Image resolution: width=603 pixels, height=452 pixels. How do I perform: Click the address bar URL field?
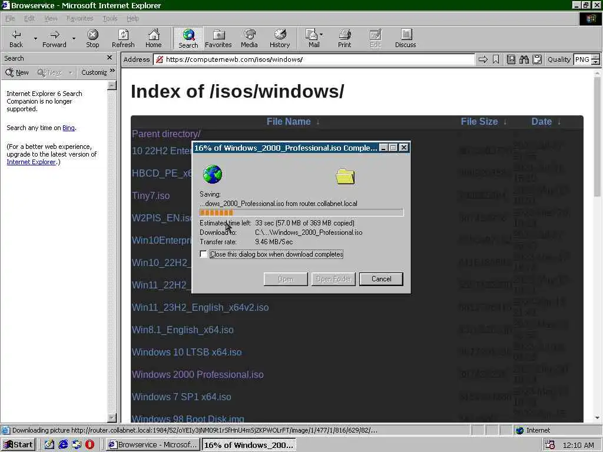pos(314,59)
